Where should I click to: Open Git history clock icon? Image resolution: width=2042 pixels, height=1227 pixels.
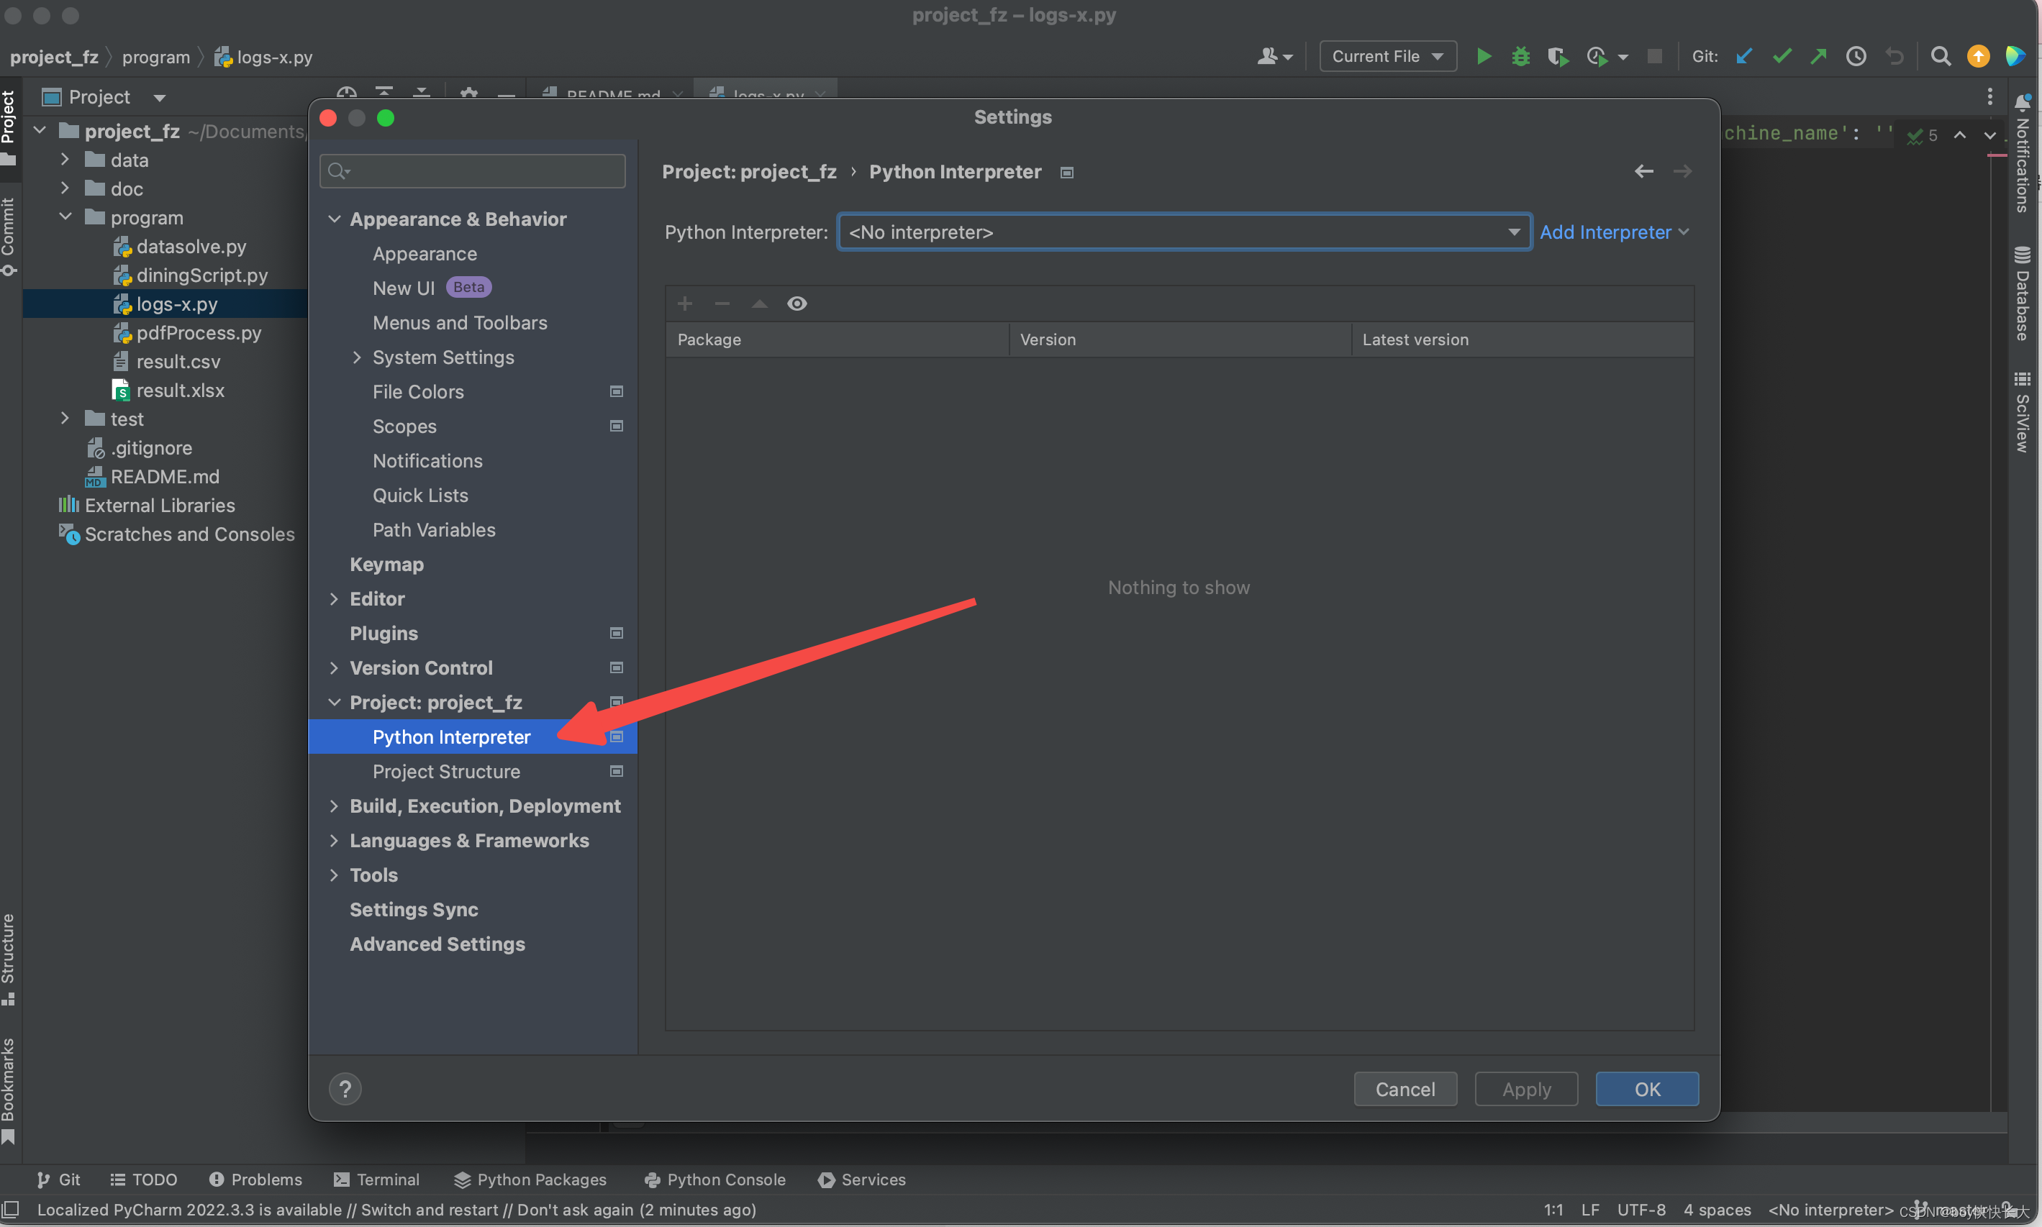pyautogui.click(x=1856, y=56)
